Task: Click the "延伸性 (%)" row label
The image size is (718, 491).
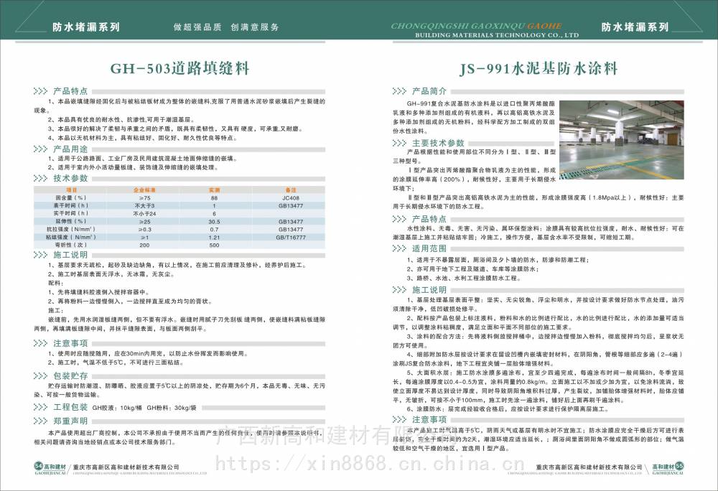Action: click(x=71, y=222)
